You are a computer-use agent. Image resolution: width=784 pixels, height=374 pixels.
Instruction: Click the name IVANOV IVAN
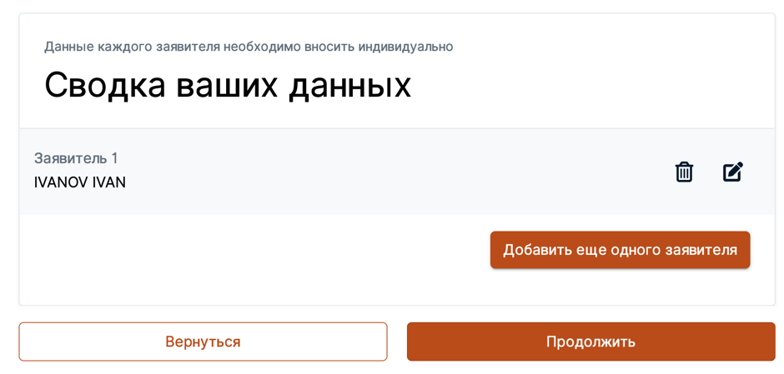click(x=80, y=182)
